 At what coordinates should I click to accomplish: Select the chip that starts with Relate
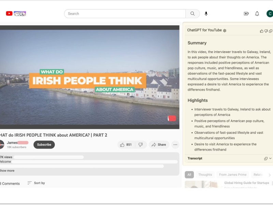258,175
